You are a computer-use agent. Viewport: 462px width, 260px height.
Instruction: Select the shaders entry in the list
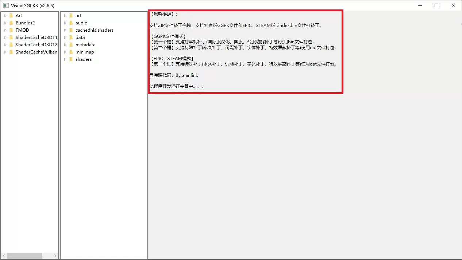point(83,59)
